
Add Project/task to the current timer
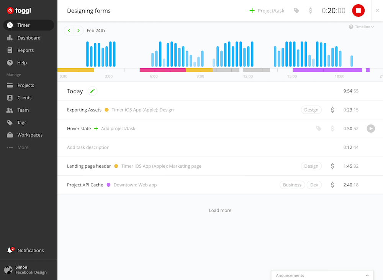coord(267,11)
